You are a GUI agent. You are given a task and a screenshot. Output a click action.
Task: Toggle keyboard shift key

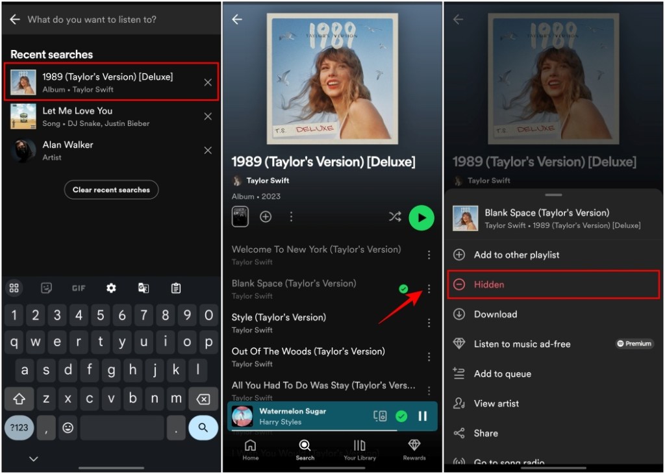(x=19, y=399)
